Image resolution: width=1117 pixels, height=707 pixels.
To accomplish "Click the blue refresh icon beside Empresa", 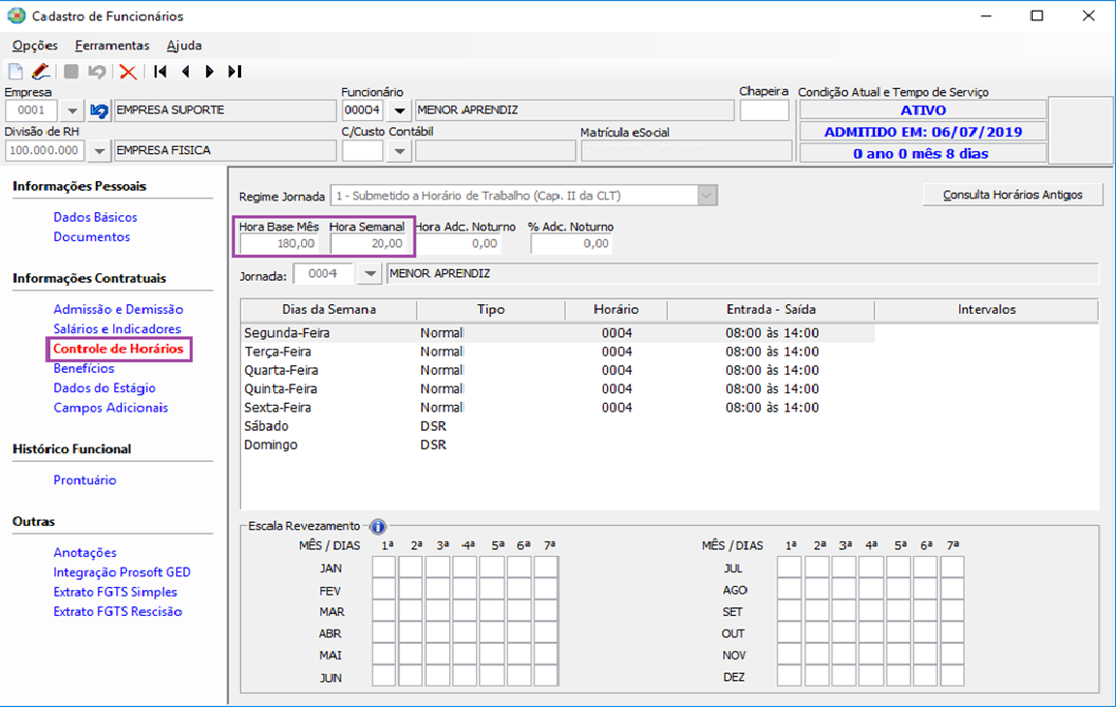I will 99,110.
